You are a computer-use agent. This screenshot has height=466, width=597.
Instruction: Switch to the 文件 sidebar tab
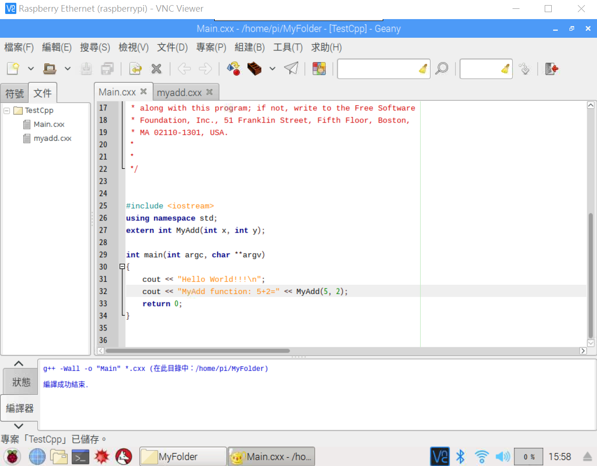point(42,93)
